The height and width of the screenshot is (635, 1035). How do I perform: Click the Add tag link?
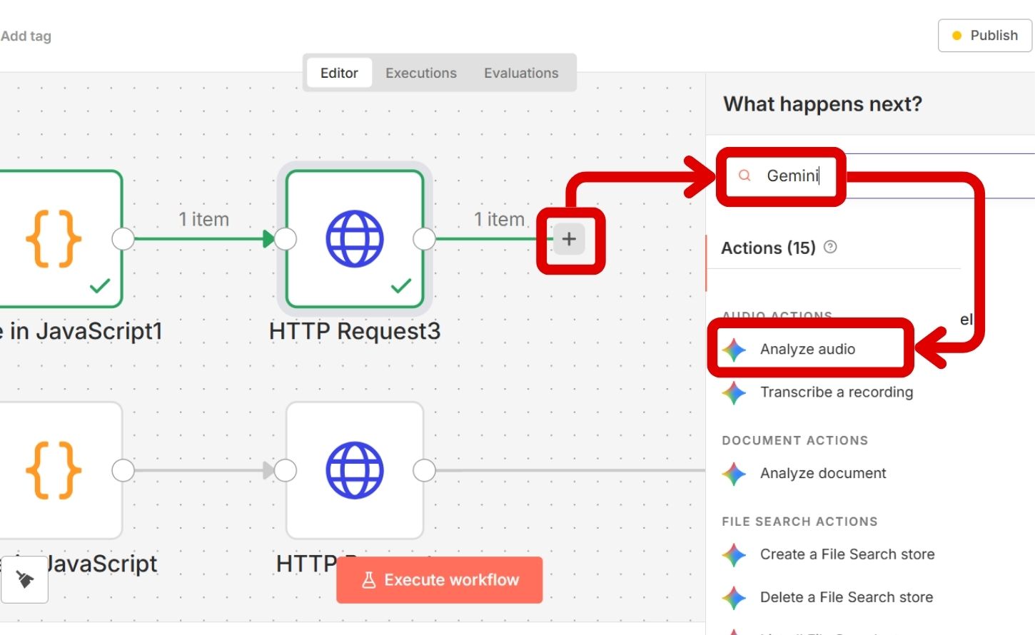pos(26,36)
